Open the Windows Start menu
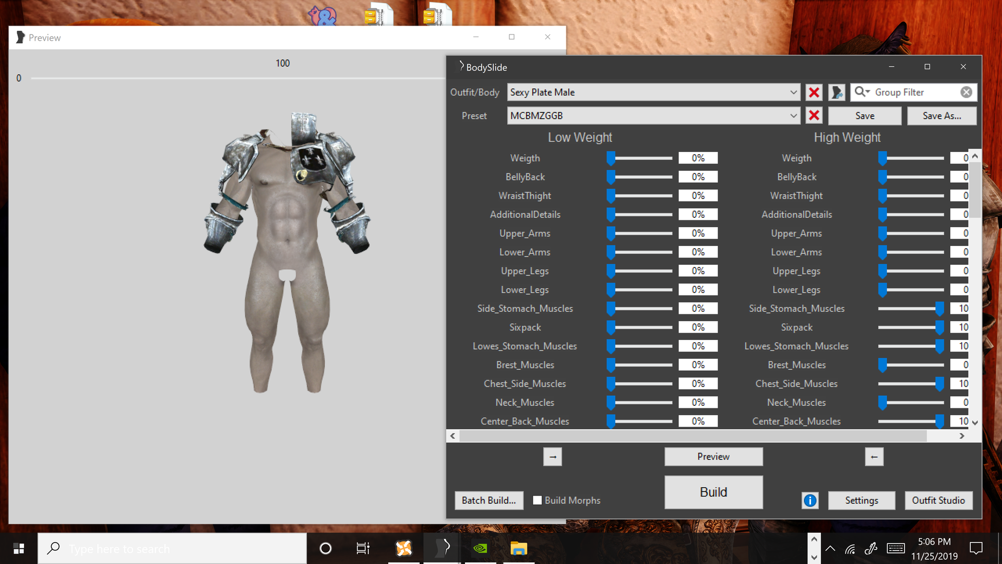The height and width of the screenshot is (564, 1002). point(19,548)
